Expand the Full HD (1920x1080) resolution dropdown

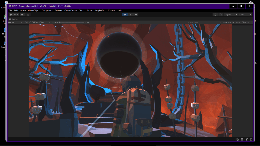[37, 22]
